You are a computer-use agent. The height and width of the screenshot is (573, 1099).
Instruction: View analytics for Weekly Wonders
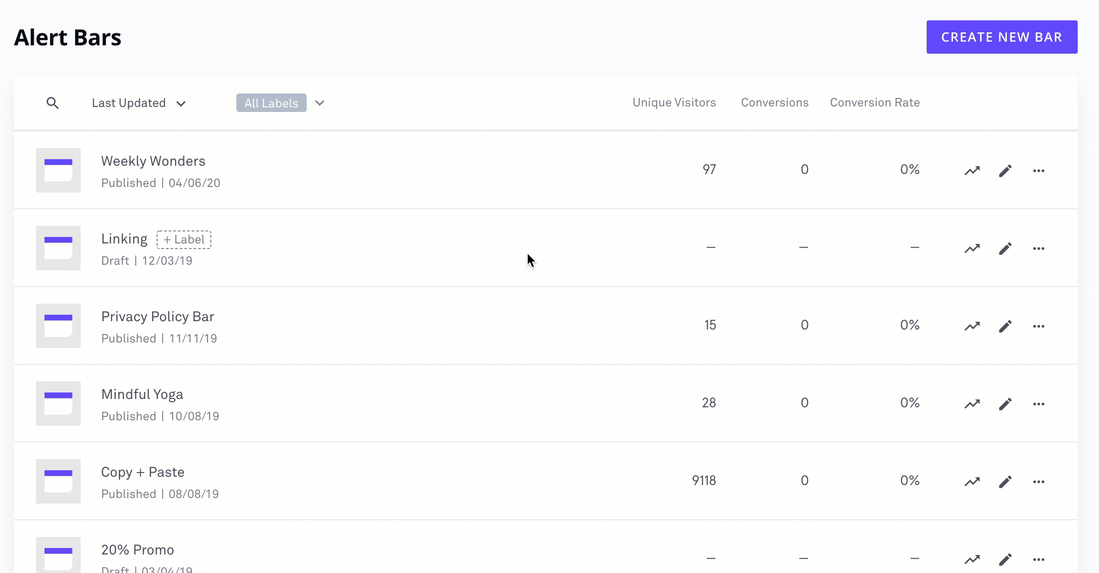(972, 171)
